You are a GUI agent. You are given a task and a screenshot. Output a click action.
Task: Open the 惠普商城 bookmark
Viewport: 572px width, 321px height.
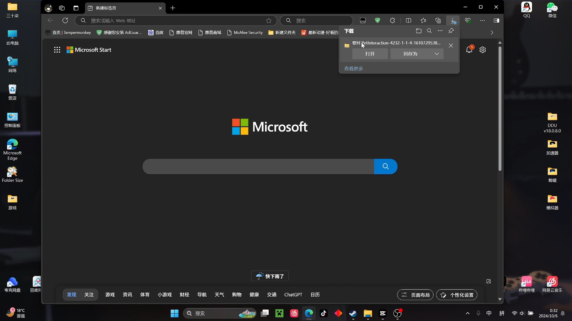[210, 32]
